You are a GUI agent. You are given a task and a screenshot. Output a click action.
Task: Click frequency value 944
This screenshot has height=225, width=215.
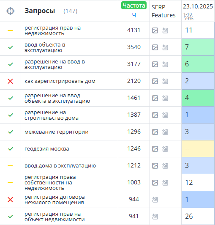tap(134, 200)
